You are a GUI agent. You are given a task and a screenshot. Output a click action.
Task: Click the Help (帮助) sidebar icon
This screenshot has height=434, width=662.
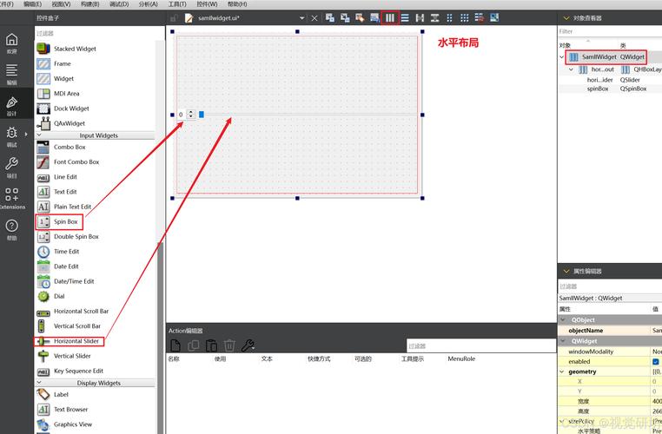pyautogui.click(x=11, y=229)
